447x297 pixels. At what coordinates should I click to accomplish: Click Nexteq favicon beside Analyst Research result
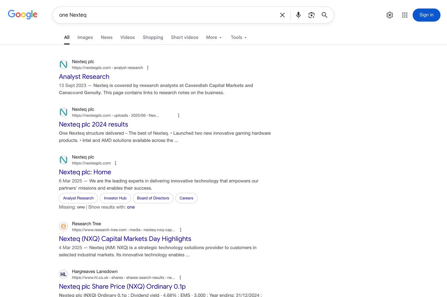pos(64,64)
